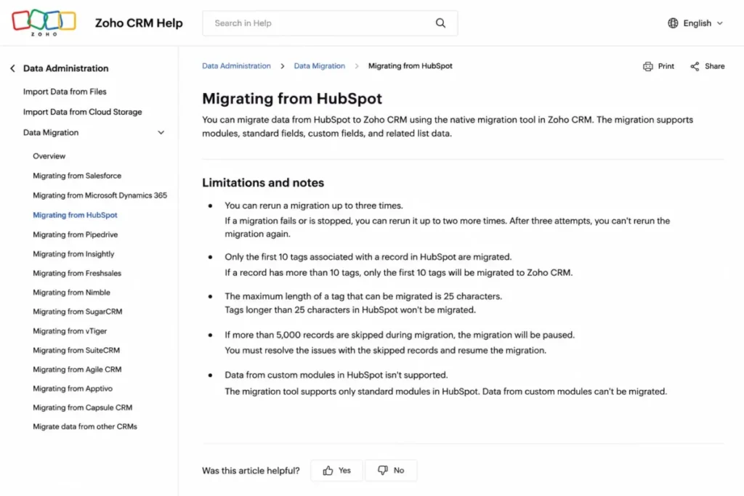Open Migrating from Pipedrive
744x496 pixels.
point(75,235)
